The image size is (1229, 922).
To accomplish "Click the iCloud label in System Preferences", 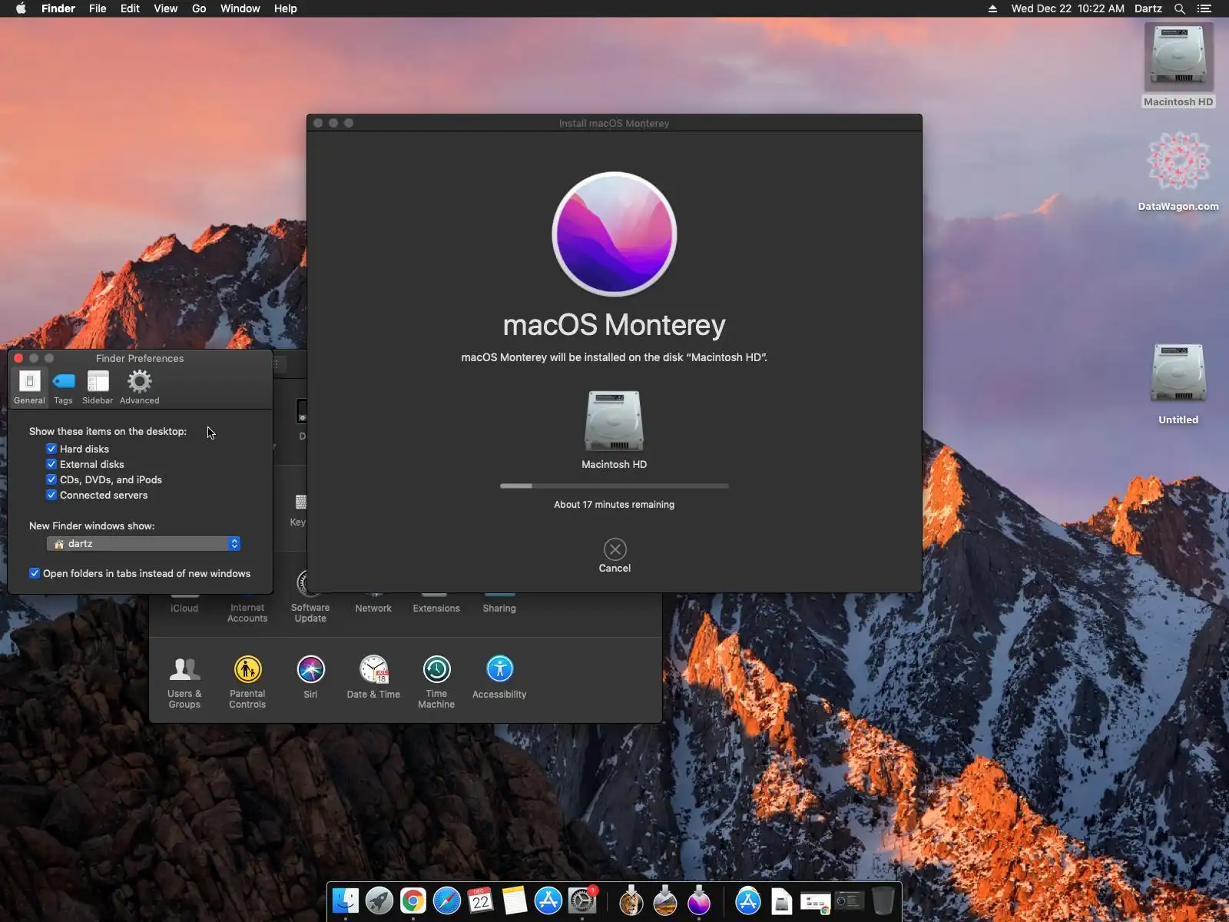I will pyautogui.click(x=184, y=609).
